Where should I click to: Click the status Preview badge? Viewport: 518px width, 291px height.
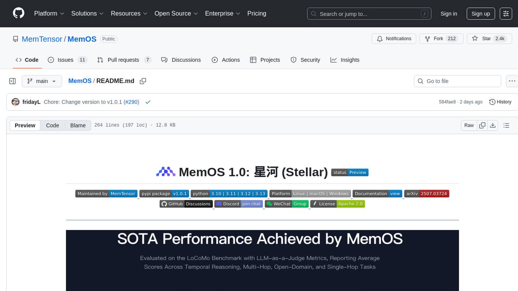pyautogui.click(x=350, y=173)
